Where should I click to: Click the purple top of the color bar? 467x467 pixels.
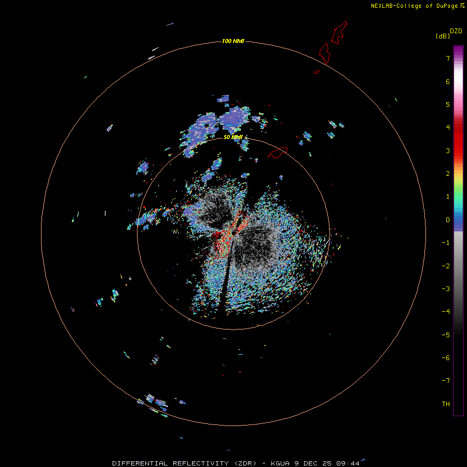[x=458, y=50]
